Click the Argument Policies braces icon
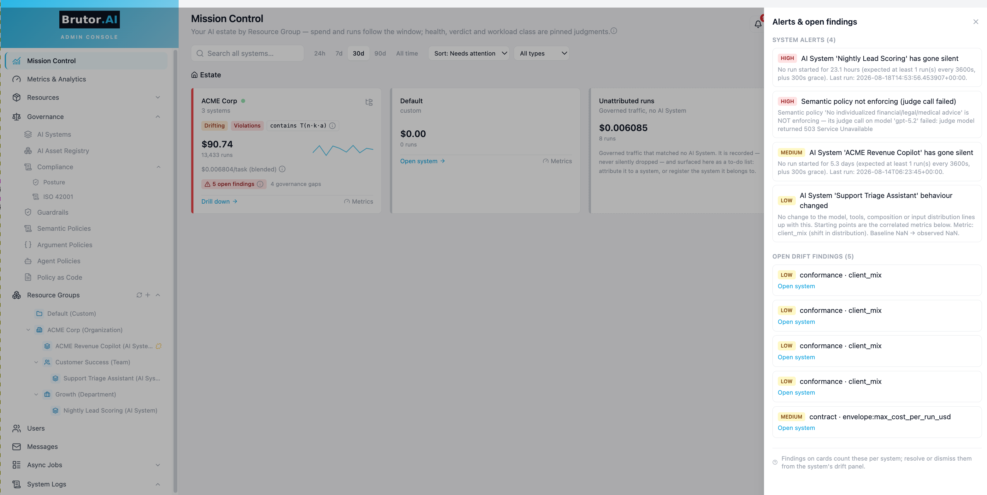Viewport: 987px width, 495px height. point(28,245)
